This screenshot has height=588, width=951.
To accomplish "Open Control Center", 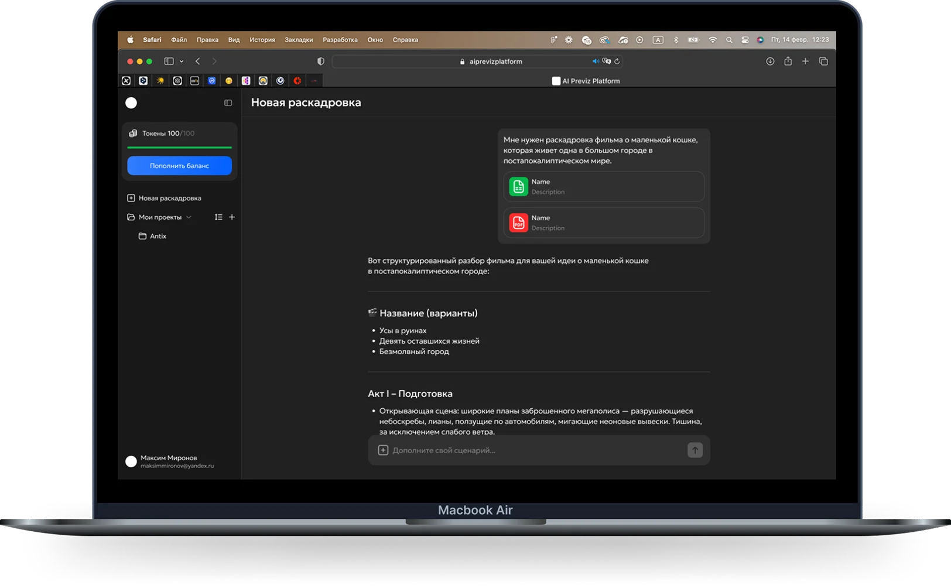I will (x=745, y=40).
